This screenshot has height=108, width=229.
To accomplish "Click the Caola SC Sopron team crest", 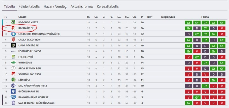I will pyautogui.click(x=13, y=40).
